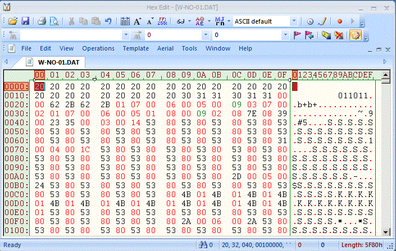Toggle the clock date display button
This screenshot has width=396, height=251.
click(x=310, y=21)
